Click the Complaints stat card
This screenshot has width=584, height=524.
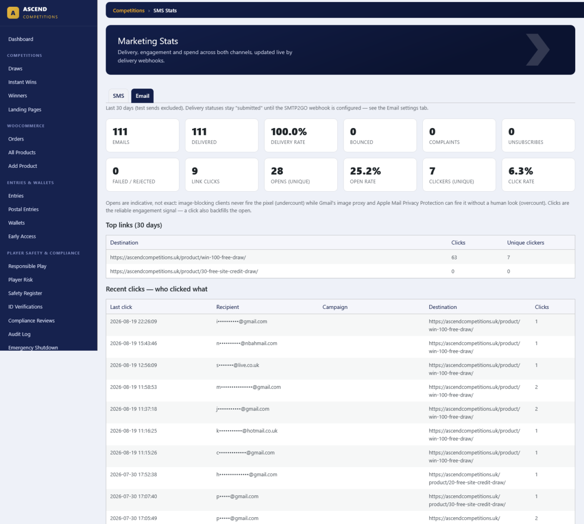[x=459, y=136]
